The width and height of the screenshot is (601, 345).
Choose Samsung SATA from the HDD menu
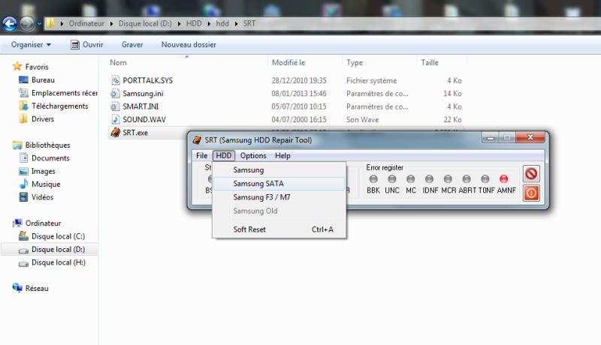pos(258,184)
